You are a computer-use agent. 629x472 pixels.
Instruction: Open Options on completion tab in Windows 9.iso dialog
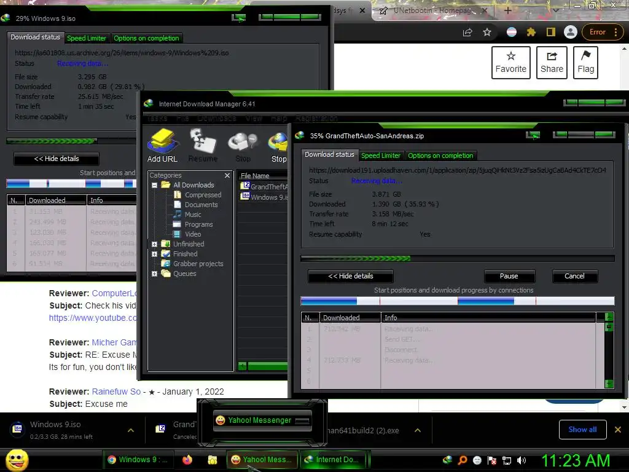click(x=146, y=38)
